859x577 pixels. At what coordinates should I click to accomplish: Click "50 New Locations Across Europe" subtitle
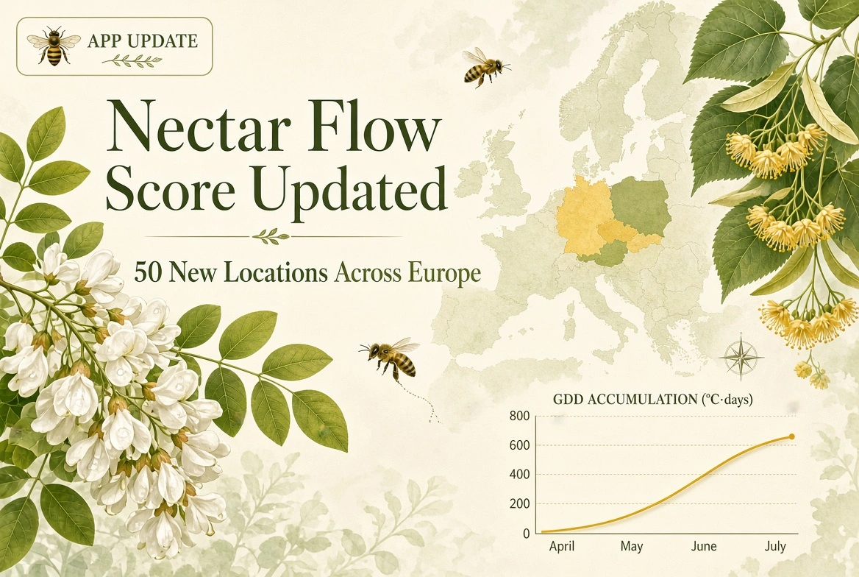[307, 272]
